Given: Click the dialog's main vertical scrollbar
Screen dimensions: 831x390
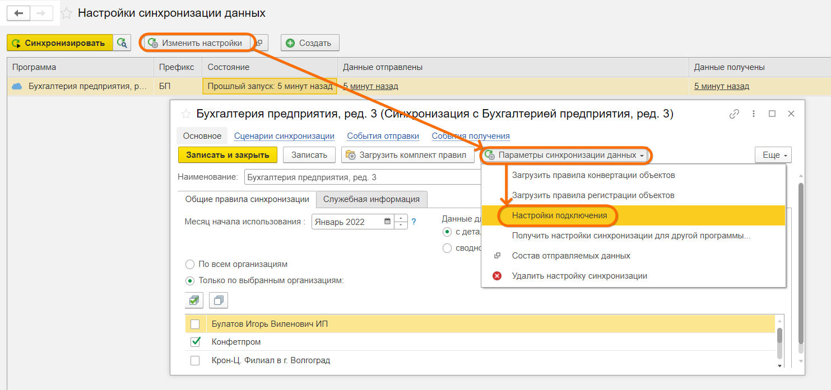Looking at the screenshot, I should [x=801, y=263].
